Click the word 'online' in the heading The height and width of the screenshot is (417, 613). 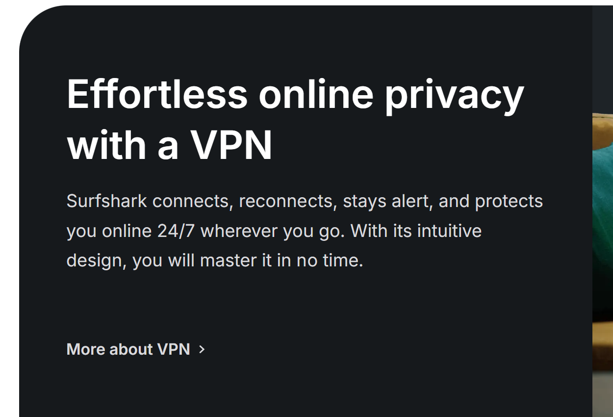tap(316, 94)
